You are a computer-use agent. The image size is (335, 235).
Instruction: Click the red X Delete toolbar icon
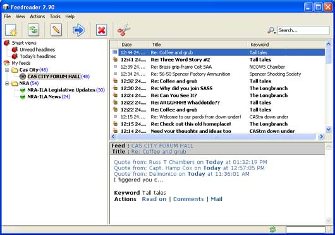tap(102, 30)
